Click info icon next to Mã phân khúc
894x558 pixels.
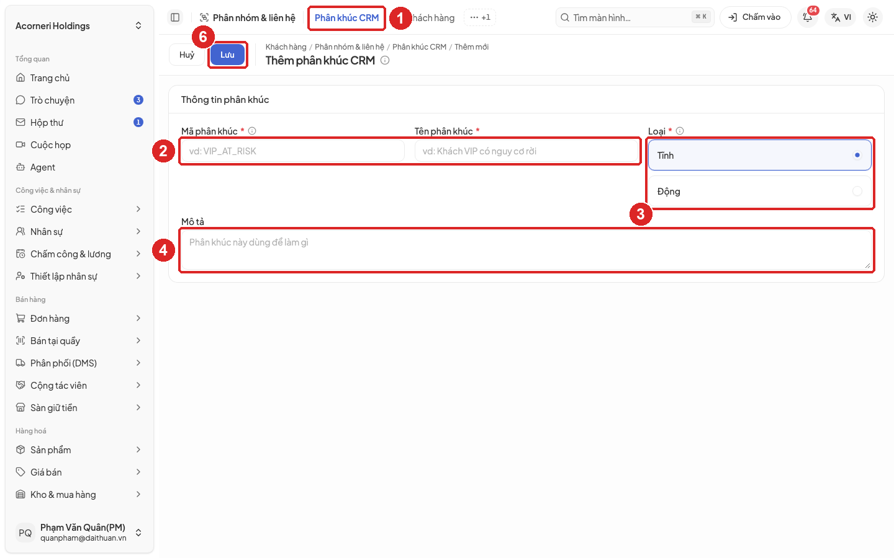(252, 131)
